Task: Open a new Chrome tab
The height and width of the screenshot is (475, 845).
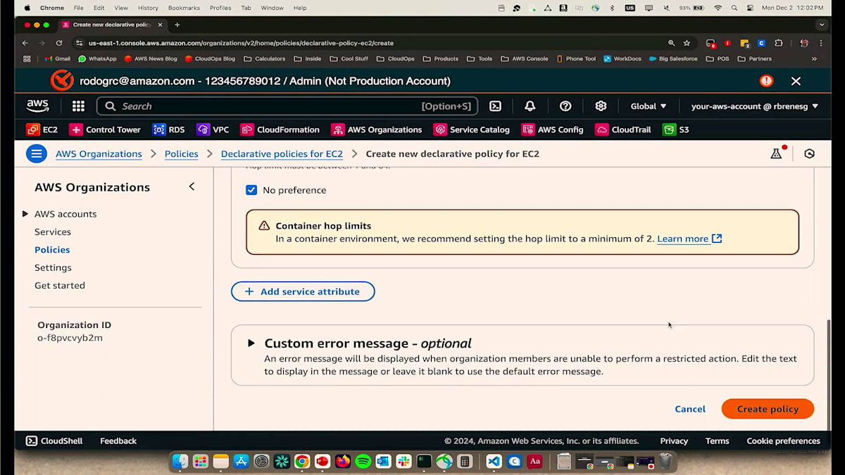Action: click(177, 25)
